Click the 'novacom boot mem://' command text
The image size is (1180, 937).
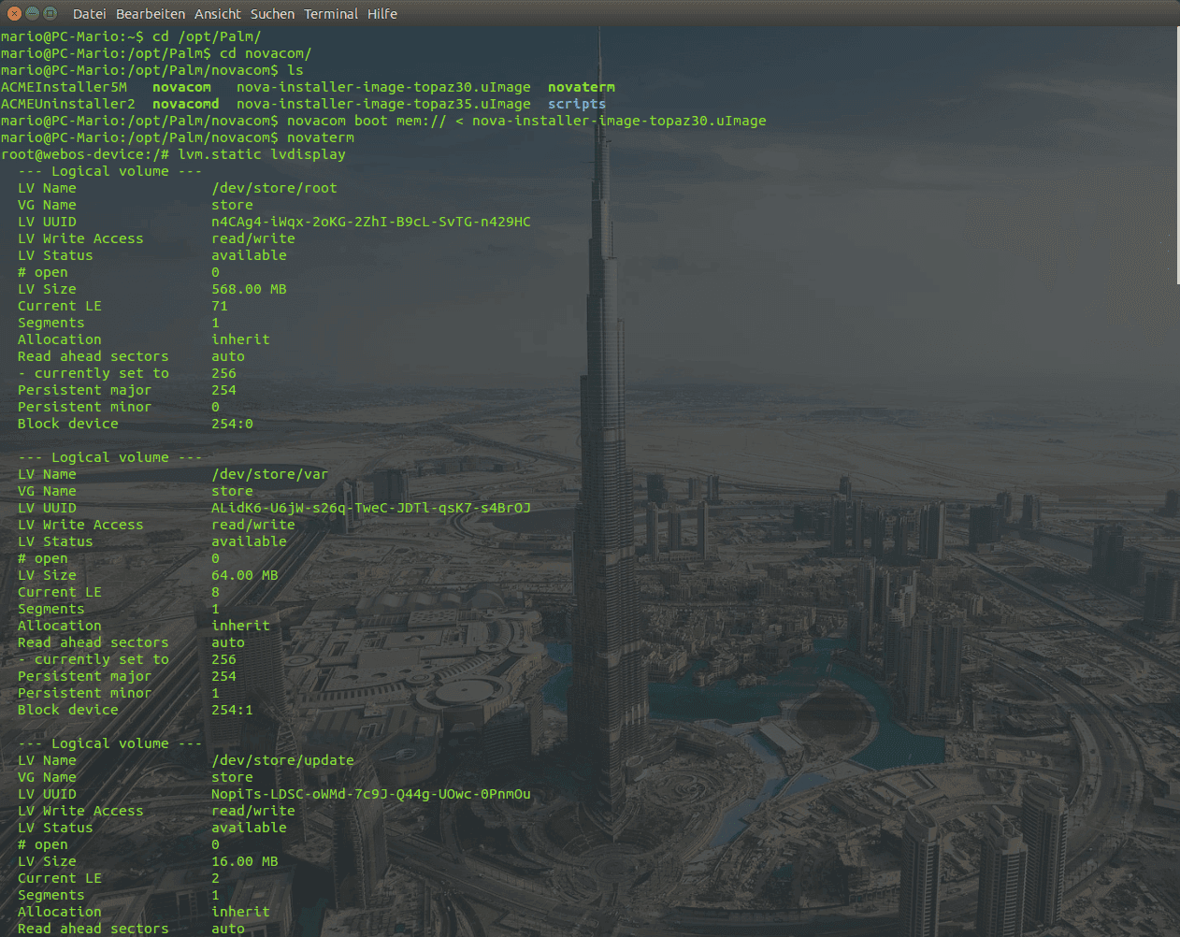coord(367,121)
